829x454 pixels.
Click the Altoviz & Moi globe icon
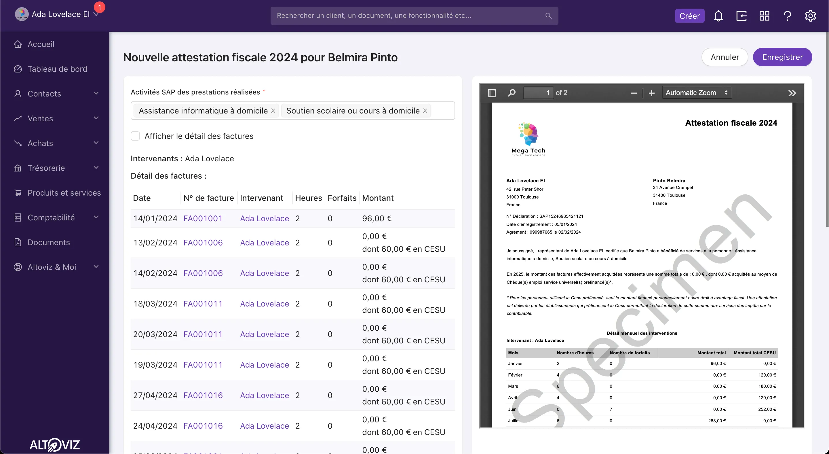(18, 267)
